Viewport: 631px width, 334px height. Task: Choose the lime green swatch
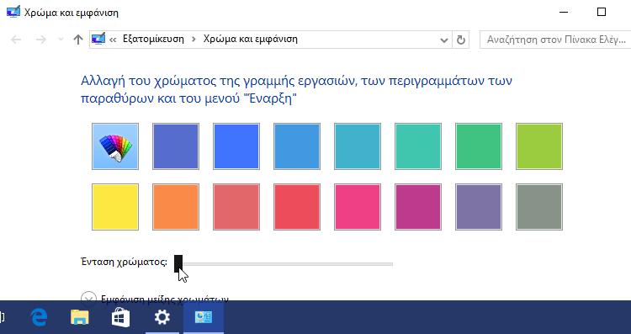[539, 146]
